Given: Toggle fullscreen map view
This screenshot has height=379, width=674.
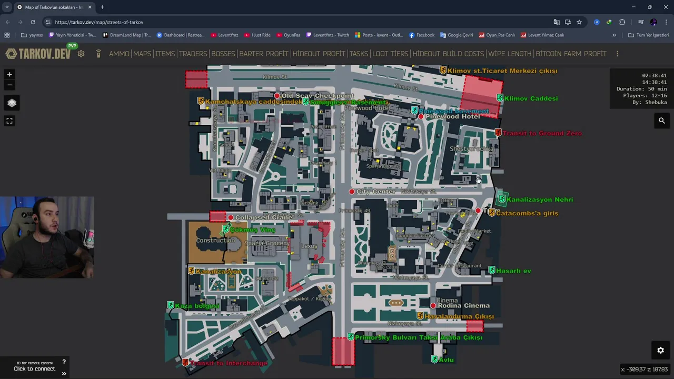Looking at the screenshot, I should (9, 121).
